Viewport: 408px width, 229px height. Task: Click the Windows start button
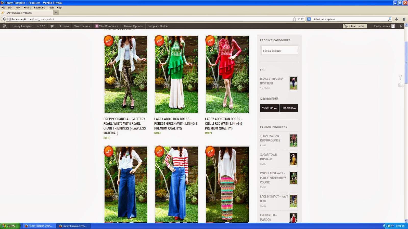point(10,226)
